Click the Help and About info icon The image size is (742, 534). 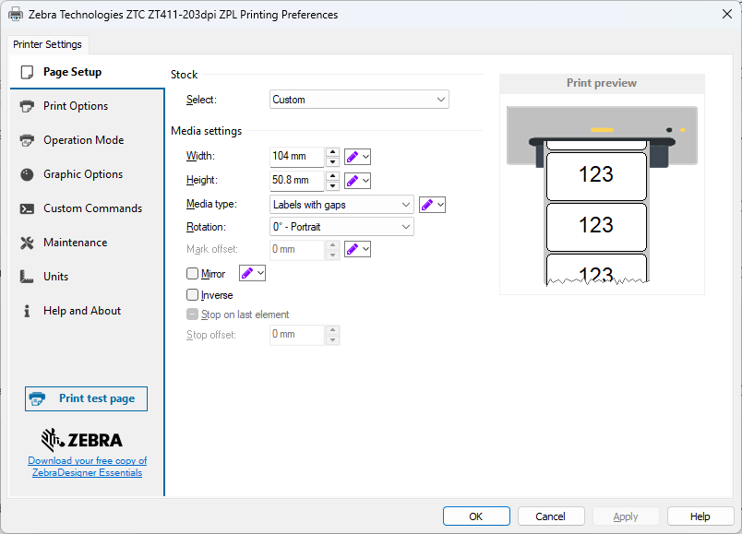click(27, 311)
